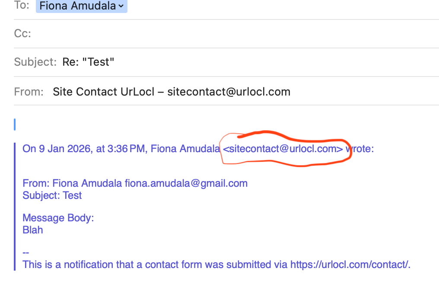Click the circled sitecontact@urlocl.com address in quote
Screen dimensions: 439x300
[x=283, y=149]
